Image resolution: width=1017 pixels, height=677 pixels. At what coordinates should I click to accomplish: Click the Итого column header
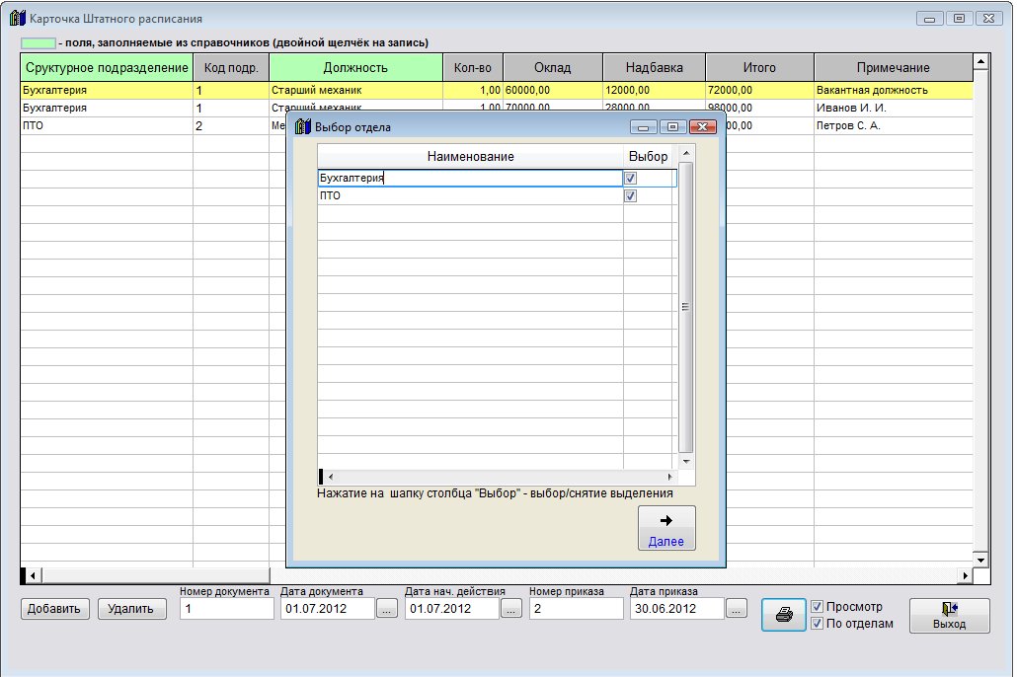pyautogui.click(x=759, y=67)
